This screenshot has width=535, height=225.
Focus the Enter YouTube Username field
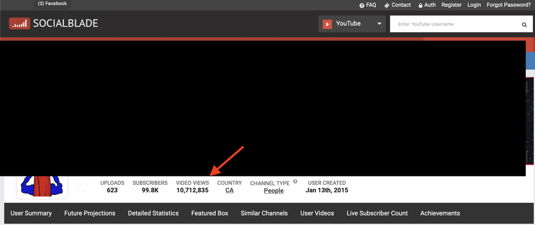pyautogui.click(x=455, y=24)
